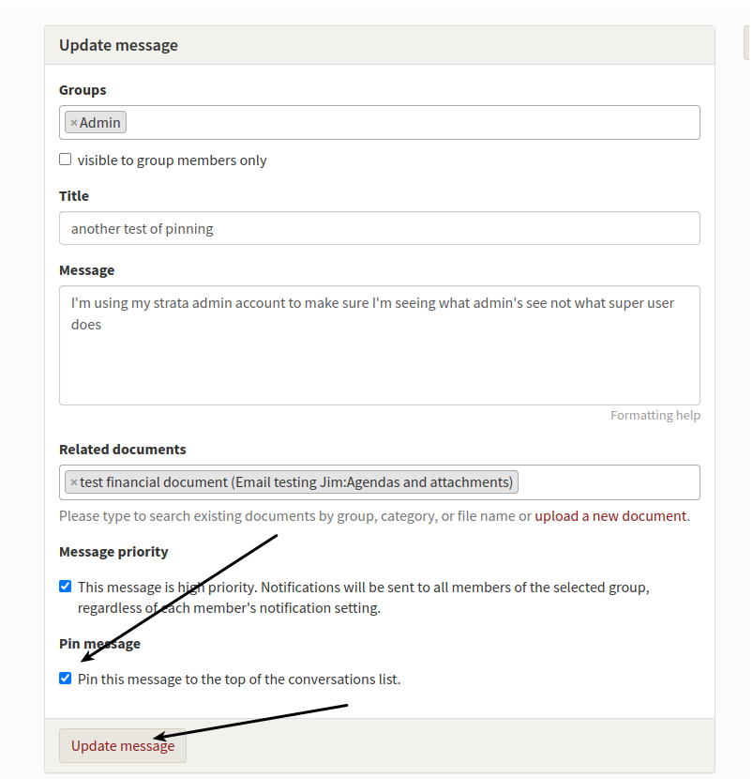Toggle visible to group members only
753x779 pixels.
tap(65, 160)
